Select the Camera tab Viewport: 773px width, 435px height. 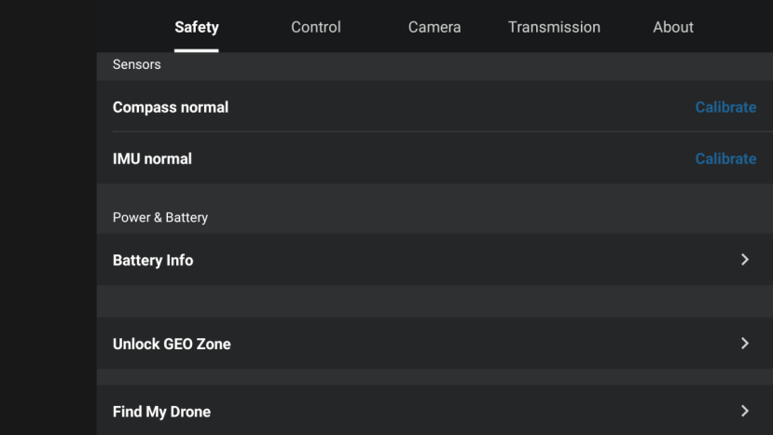tap(435, 27)
